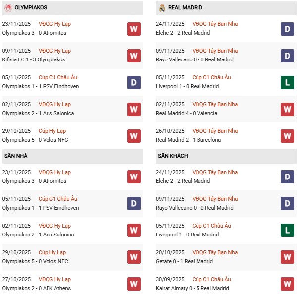Select the SÂN NHÀ section header
The image size is (297, 294).
pyautogui.click(x=16, y=156)
